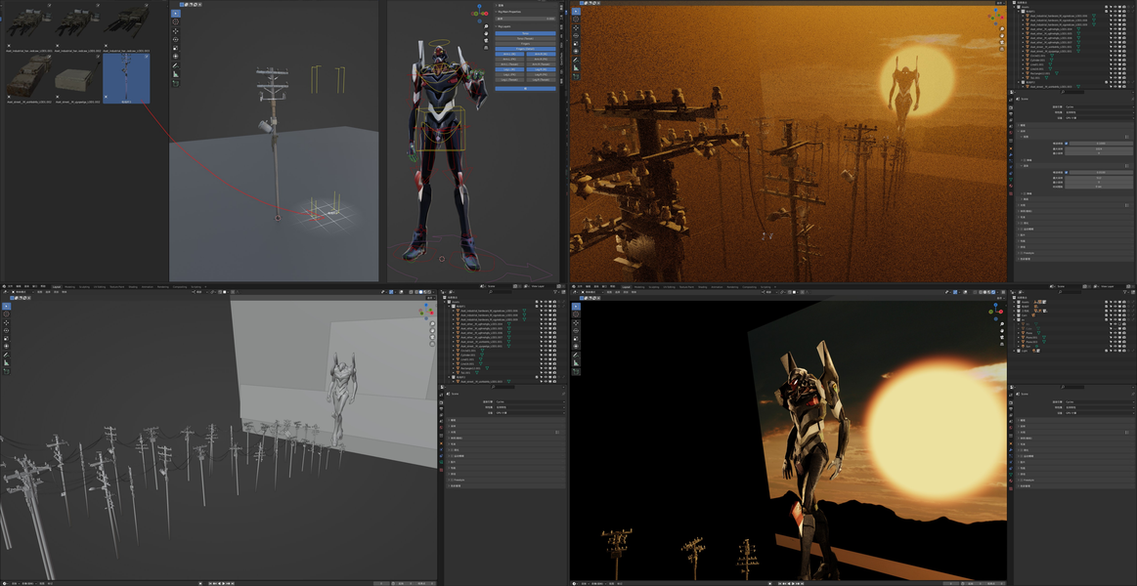Viewport: 1137px width, 586px height.
Task: Open Render properties tab in orange render window
Action: click(x=1011, y=107)
